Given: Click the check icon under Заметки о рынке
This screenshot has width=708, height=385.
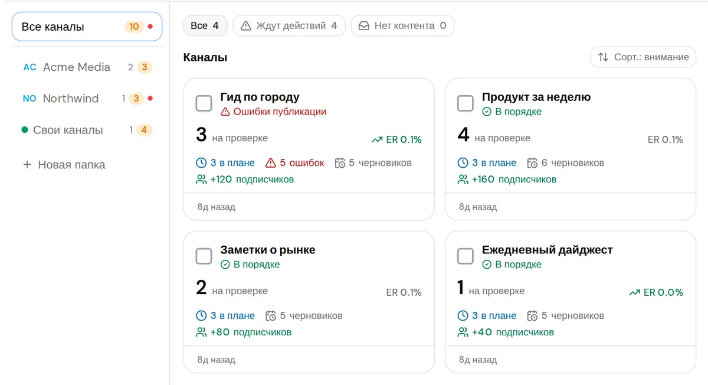Looking at the screenshot, I should click(x=225, y=265).
